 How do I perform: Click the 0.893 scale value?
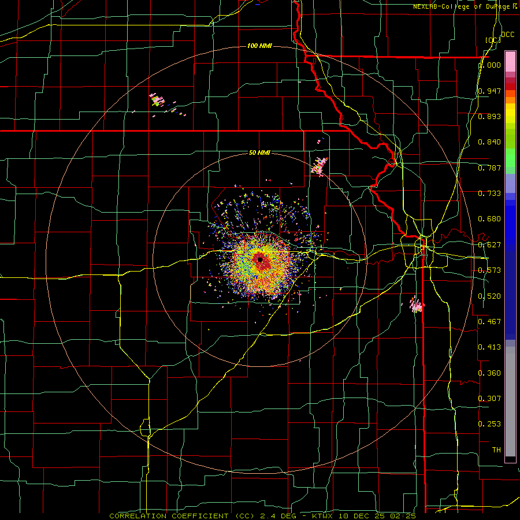[x=489, y=116]
